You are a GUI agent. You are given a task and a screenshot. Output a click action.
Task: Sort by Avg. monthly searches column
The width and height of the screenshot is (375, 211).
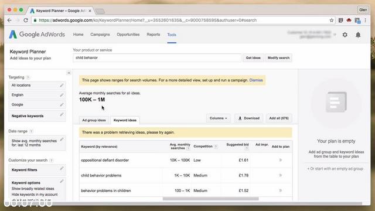click(180, 147)
